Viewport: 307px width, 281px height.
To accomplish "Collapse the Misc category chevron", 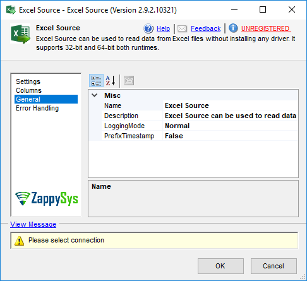I will [95, 95].
